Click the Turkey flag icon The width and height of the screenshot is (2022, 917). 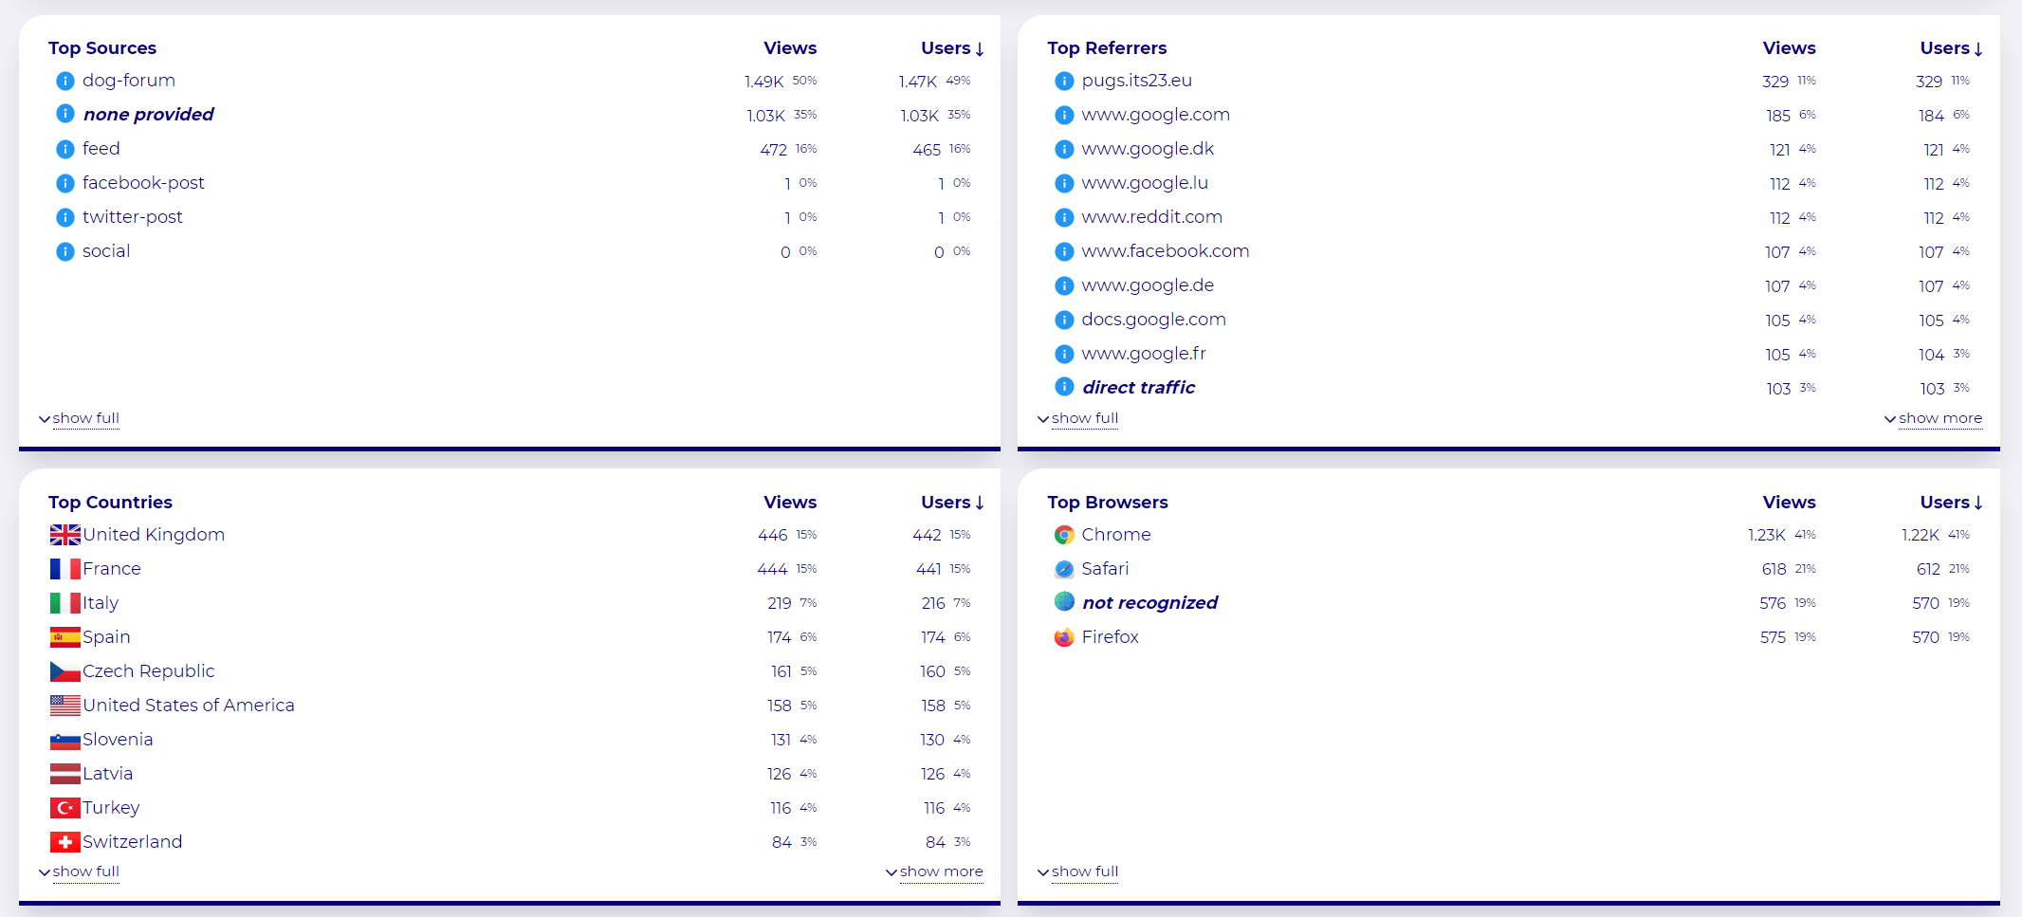click(65, 808)
